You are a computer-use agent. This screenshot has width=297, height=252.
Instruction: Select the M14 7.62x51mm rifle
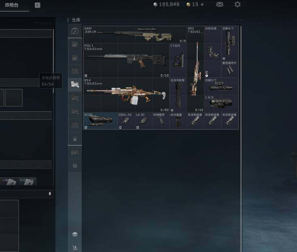click(126, 95)
